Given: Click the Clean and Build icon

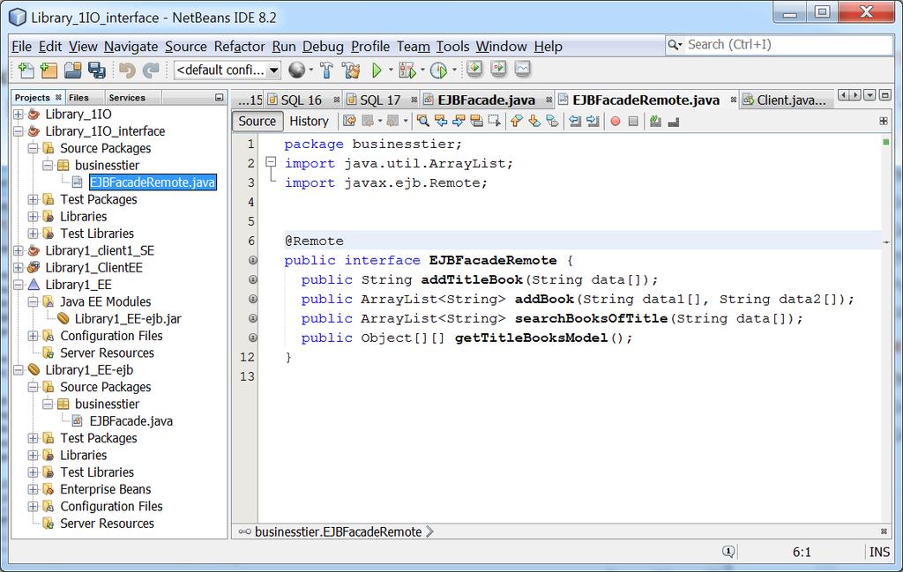Looking at the screenshot, I should point(351,71).
